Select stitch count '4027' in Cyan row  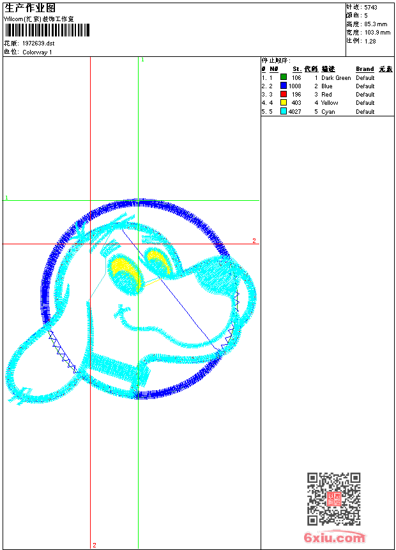294,112
